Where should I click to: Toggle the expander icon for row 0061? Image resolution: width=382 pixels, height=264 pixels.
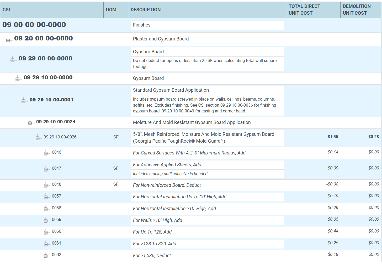click(46, 244)
